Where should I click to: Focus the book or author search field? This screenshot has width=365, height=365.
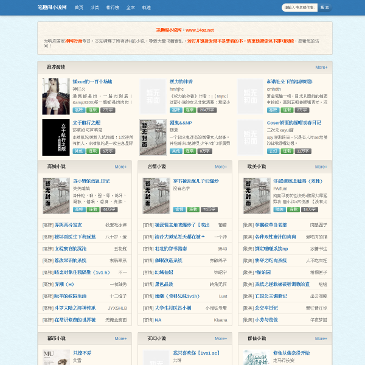coord(299,7)
